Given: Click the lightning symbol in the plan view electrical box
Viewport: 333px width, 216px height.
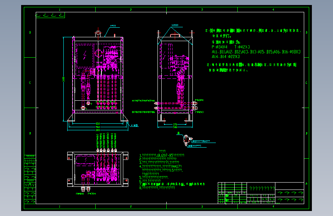Looking at the screenshot, I should click(x=86, y=160).
